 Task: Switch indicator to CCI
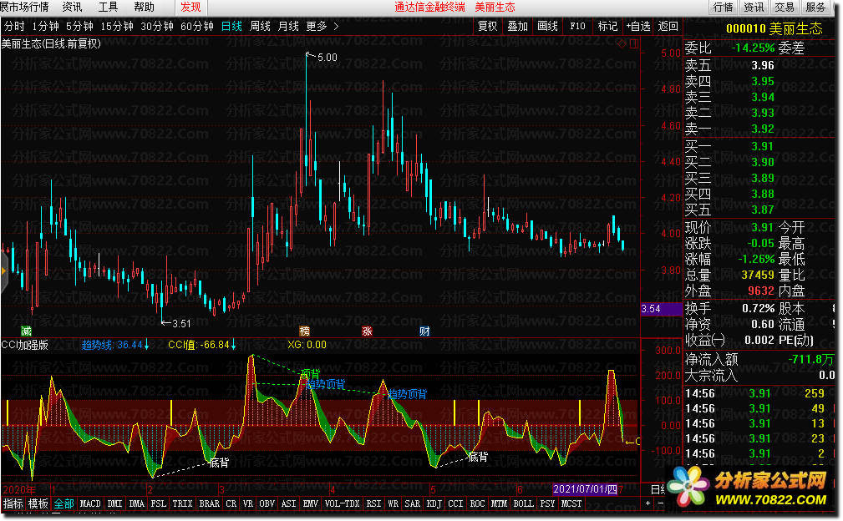pos(455,503)
